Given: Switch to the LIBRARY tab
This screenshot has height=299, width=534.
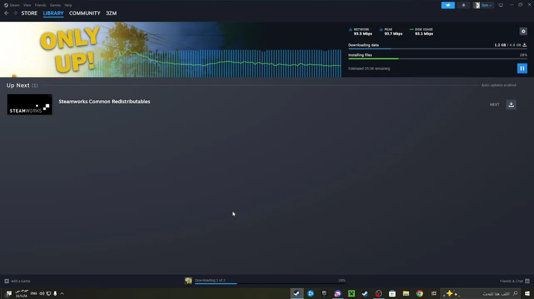Looking at the screenshot, I should 53,13.
